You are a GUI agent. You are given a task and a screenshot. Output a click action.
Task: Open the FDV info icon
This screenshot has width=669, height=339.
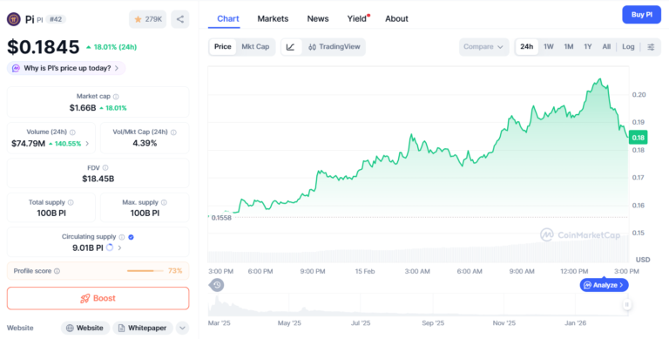pos(105,168)
